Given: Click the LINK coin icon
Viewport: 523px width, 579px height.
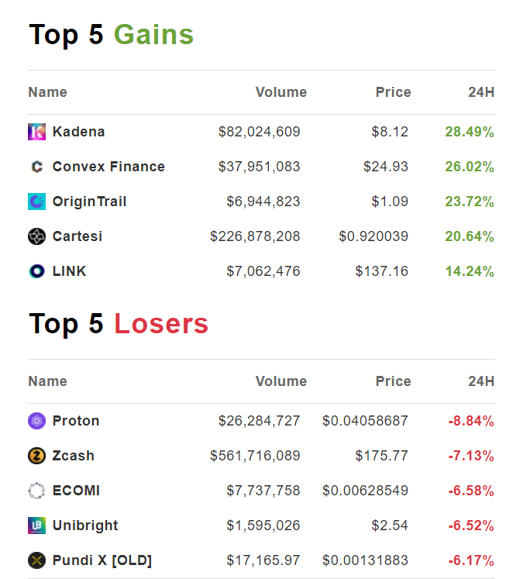Looking at the screenshot, I should point(36,271).
